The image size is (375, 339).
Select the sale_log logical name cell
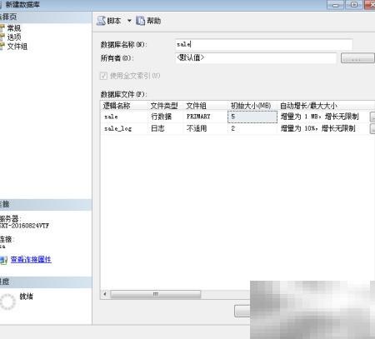click(124, 128)
